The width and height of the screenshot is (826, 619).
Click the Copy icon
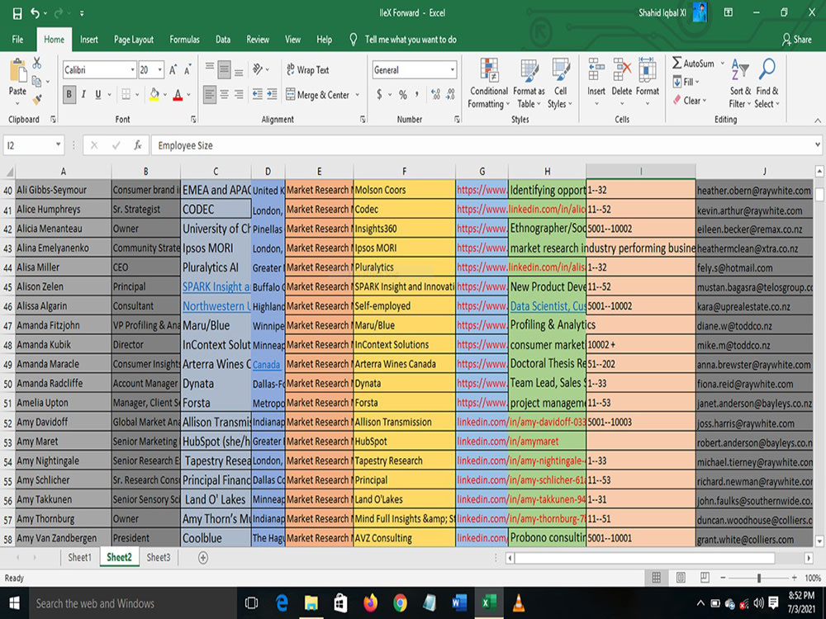coord(36,81)
